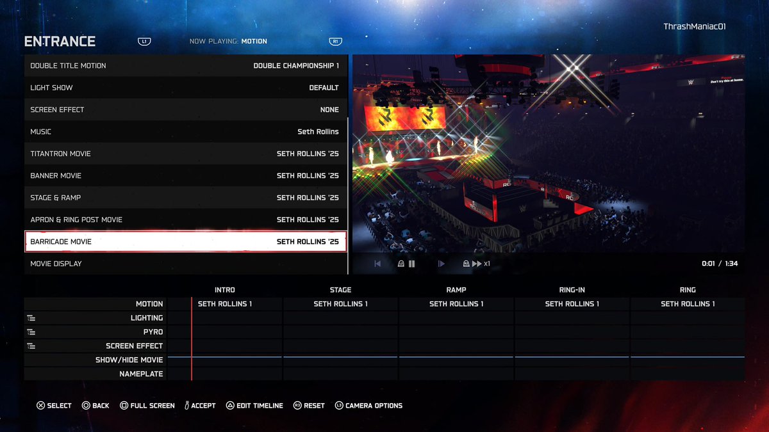Pause the entrance preview playback
The image size is (769, 432).
coord(412,264)
